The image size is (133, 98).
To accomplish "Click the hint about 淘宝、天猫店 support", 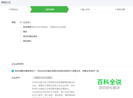I will point(49,27).
